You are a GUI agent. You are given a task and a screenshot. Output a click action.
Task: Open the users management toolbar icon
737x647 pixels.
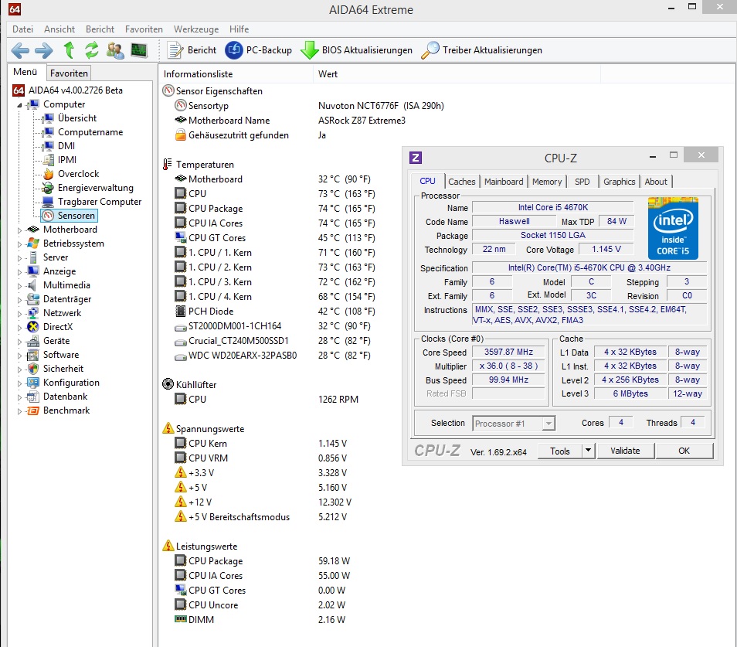115,50
